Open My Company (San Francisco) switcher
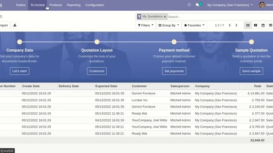Screen dimensions: 273x153 tap(230, 5)
